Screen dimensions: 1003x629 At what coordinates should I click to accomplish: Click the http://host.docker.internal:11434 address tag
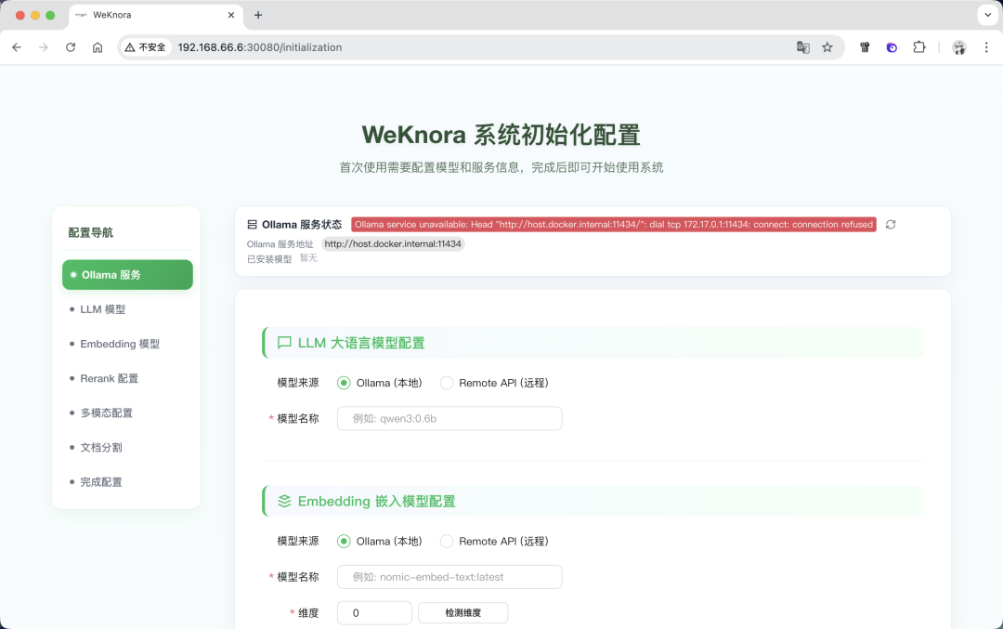(393, 243)
